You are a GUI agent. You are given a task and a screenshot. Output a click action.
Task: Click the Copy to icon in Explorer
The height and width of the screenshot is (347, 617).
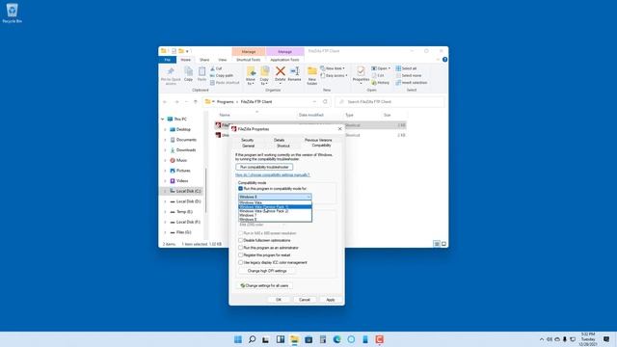[x=264, y=71]
